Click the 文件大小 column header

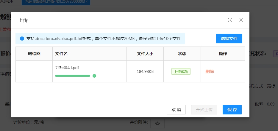(145, 54)
